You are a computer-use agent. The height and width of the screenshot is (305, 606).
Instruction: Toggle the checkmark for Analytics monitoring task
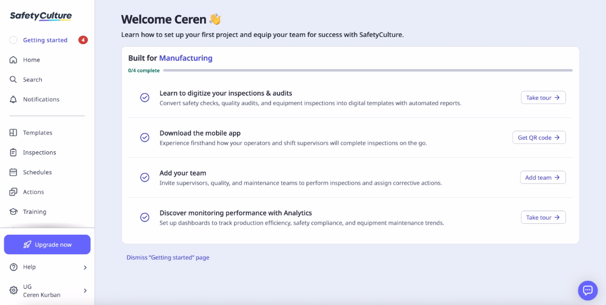(x=145, y=217)
